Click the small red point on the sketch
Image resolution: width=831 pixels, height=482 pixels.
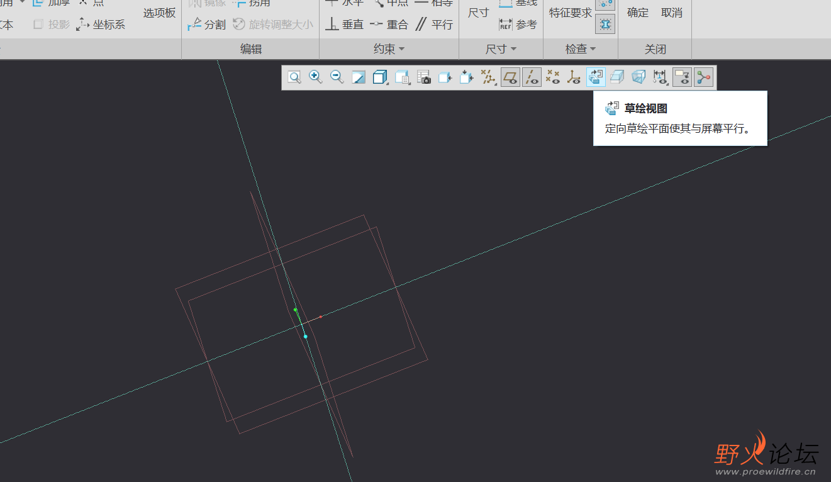[x=320, y=317]
